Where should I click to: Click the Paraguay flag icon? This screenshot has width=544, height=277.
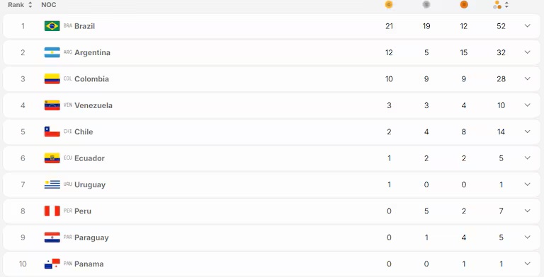pos(52,237)
